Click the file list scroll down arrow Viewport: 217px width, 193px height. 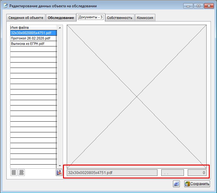[x=60, y=166]
